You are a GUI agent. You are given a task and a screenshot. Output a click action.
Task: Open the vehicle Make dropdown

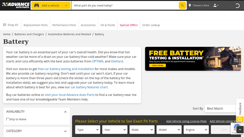(x=142, y=130)
